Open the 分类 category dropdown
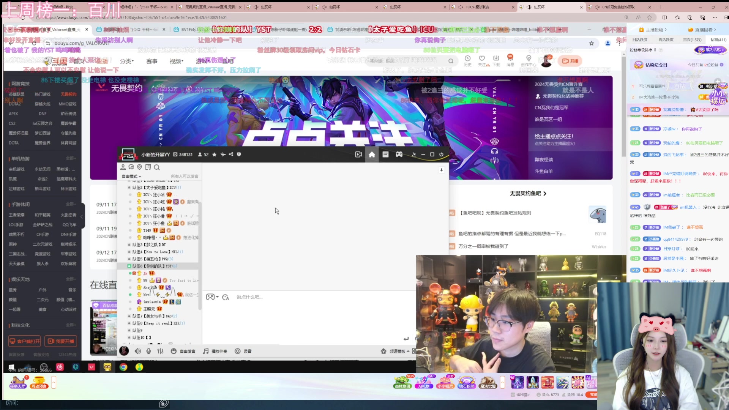Screen dimensions: 729x410 pyautogui.click(x=127, y=61)
